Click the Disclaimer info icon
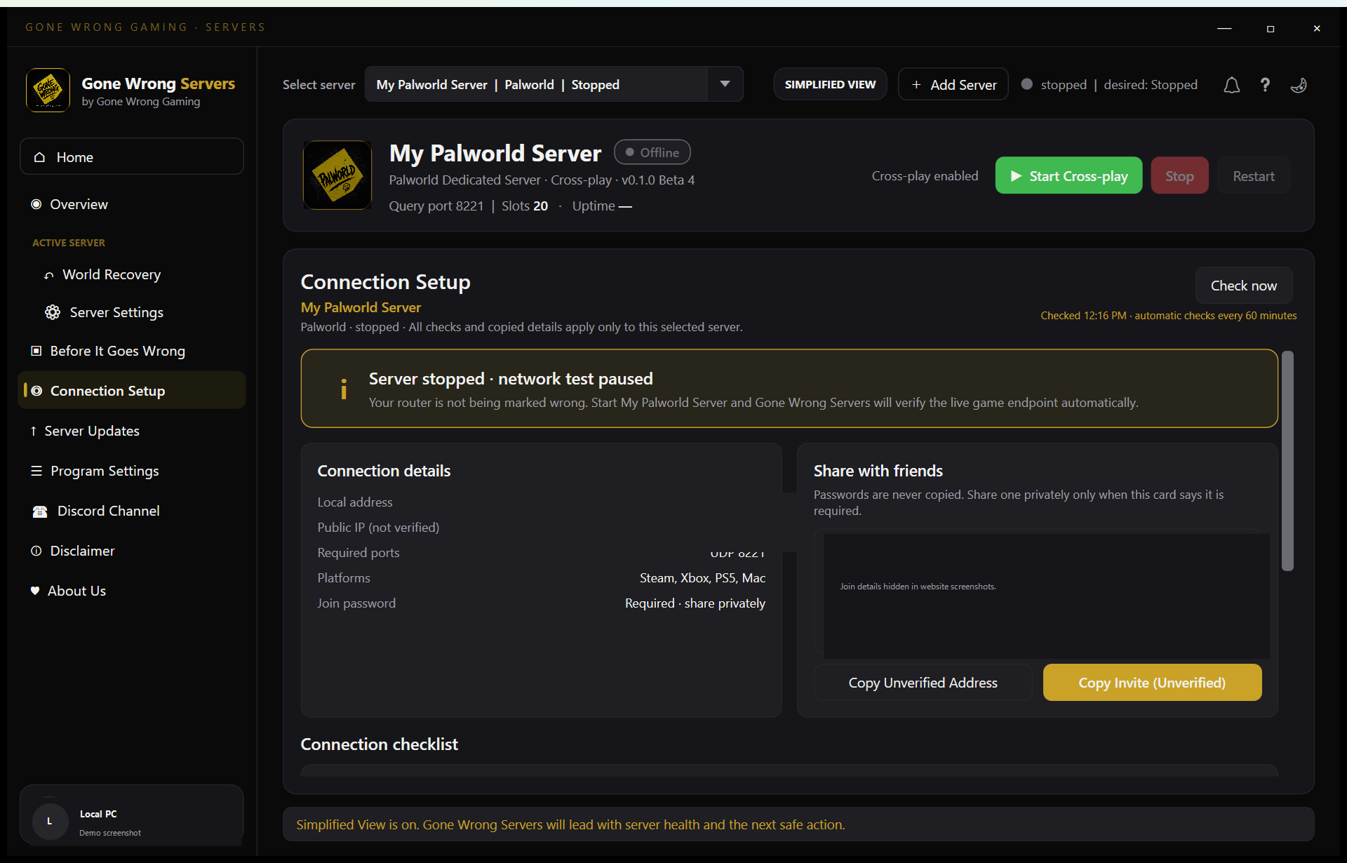 coord(36,551)
